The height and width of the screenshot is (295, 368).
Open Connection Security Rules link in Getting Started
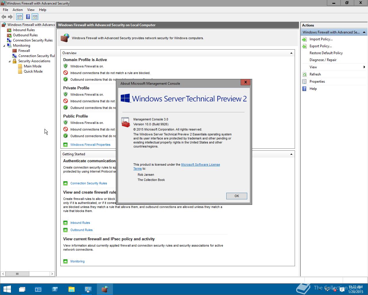pos(89,183)
